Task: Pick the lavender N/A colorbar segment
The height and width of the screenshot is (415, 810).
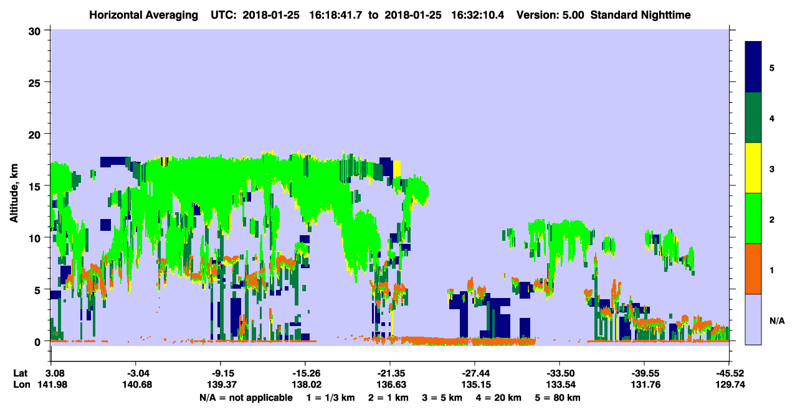Action: point(753,319)
